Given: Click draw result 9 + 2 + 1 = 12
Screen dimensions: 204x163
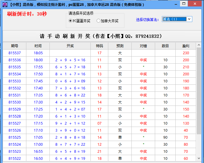Looking at the screenshot, I should pyautogui.click(x=70, y=123).
